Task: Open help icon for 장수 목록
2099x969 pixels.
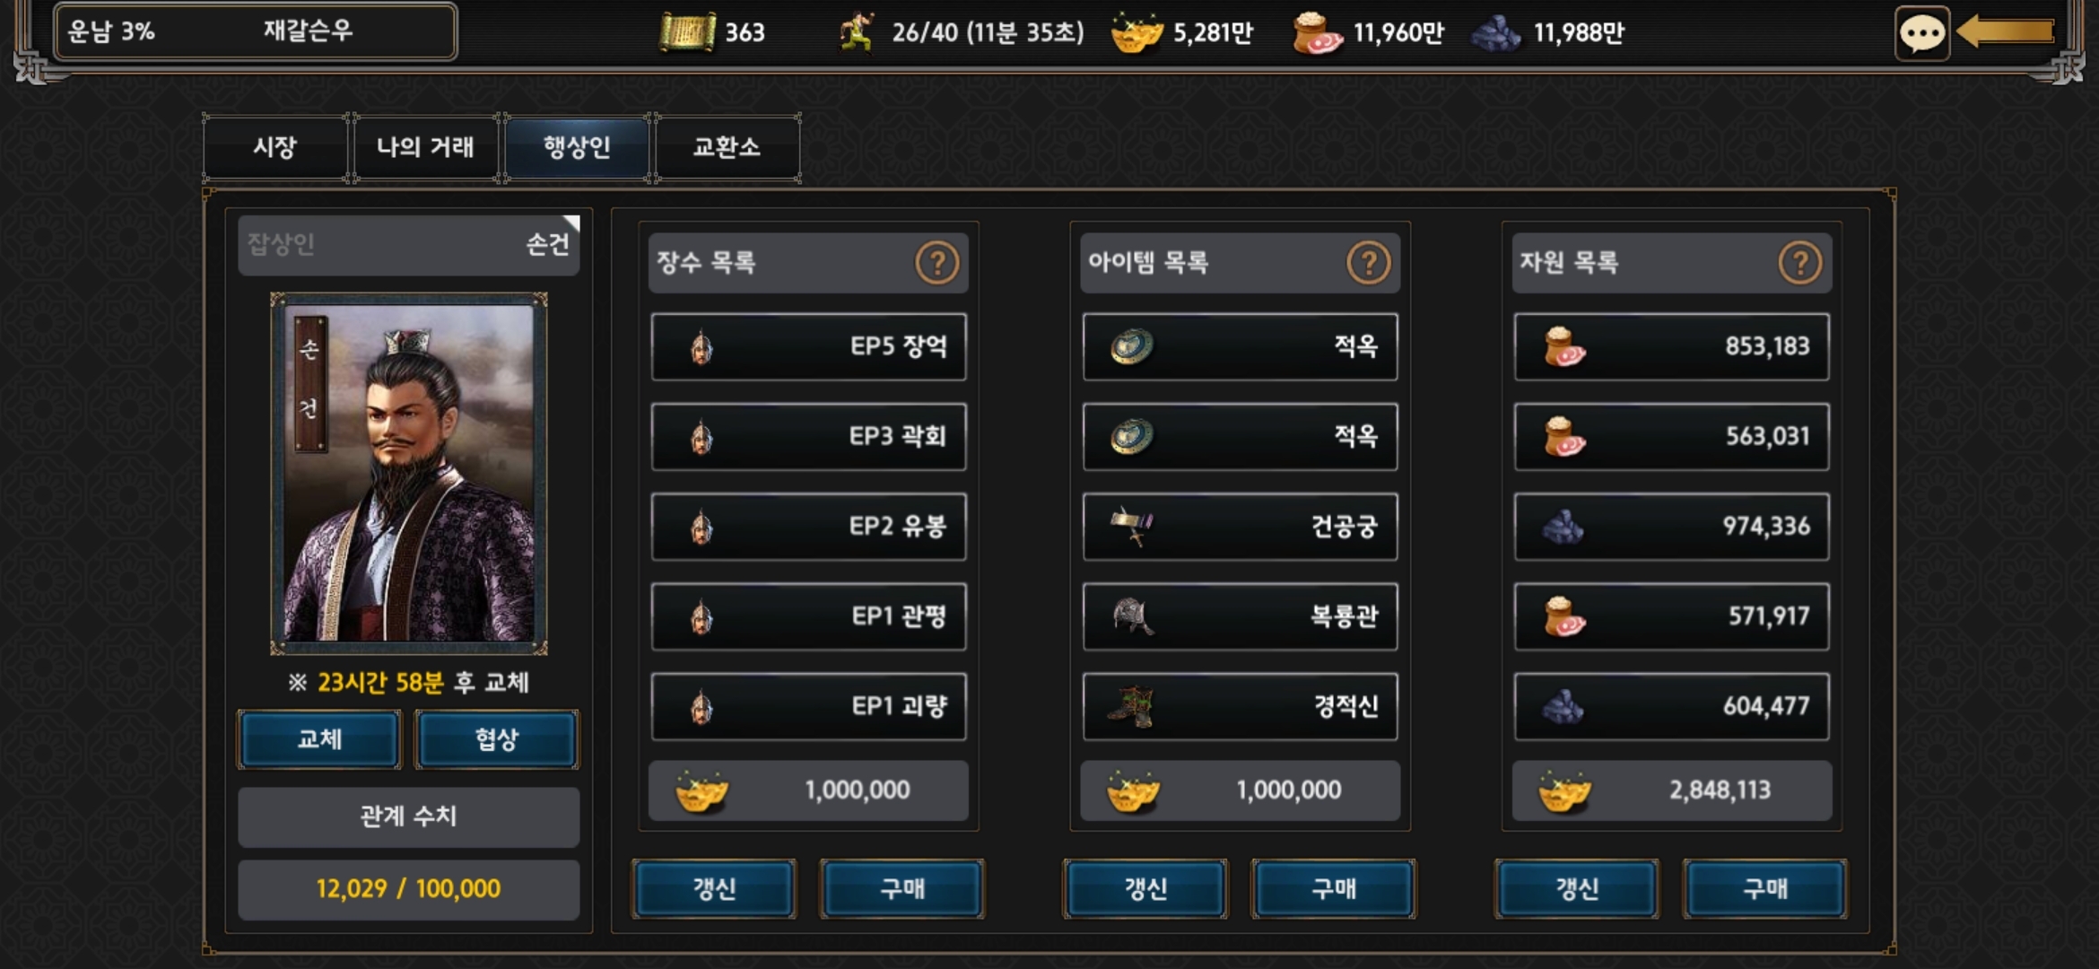Action: [x=936, y=263]
